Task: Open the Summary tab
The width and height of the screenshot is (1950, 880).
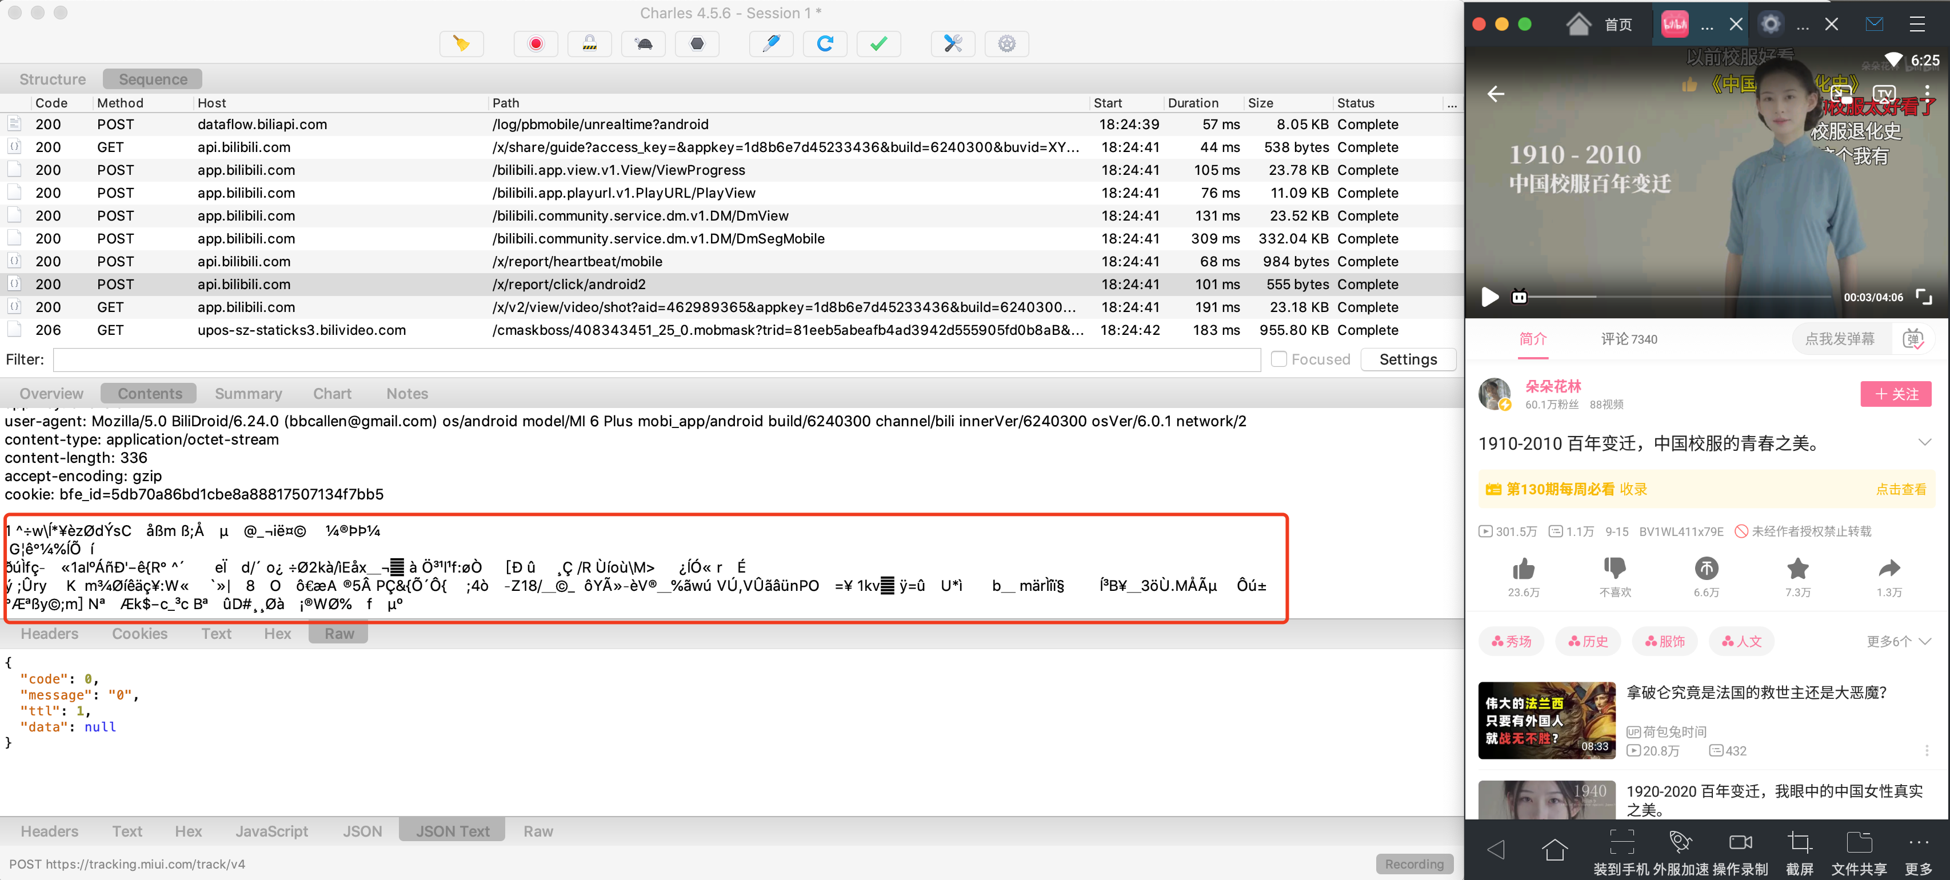Action: point(248,394)
